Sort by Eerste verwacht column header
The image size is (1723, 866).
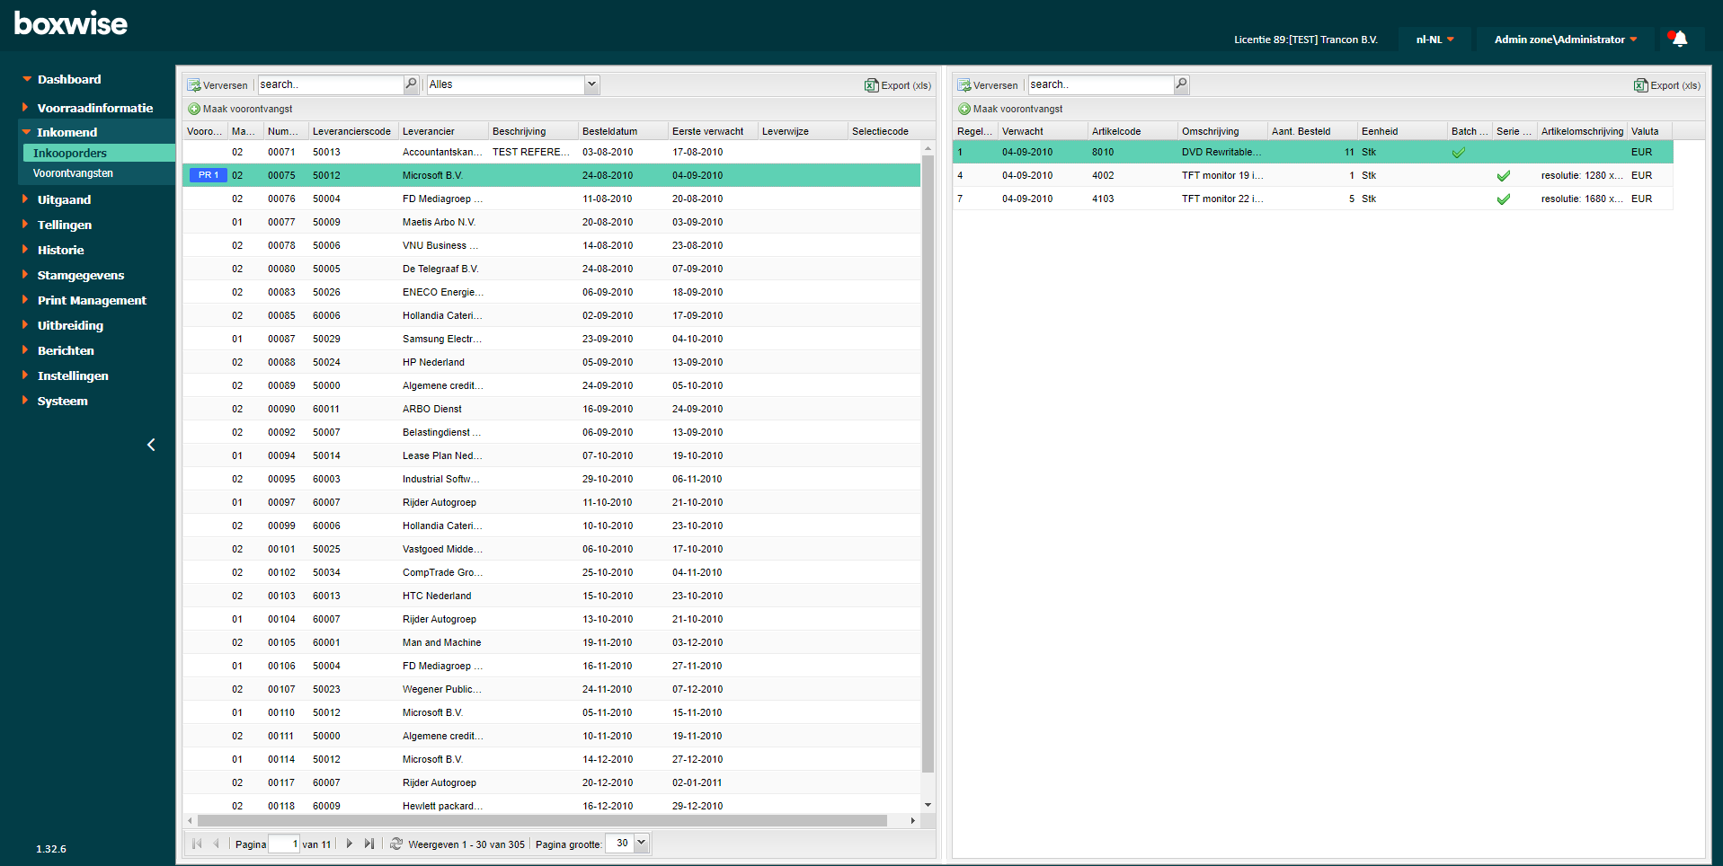click(x=713, y=131)
